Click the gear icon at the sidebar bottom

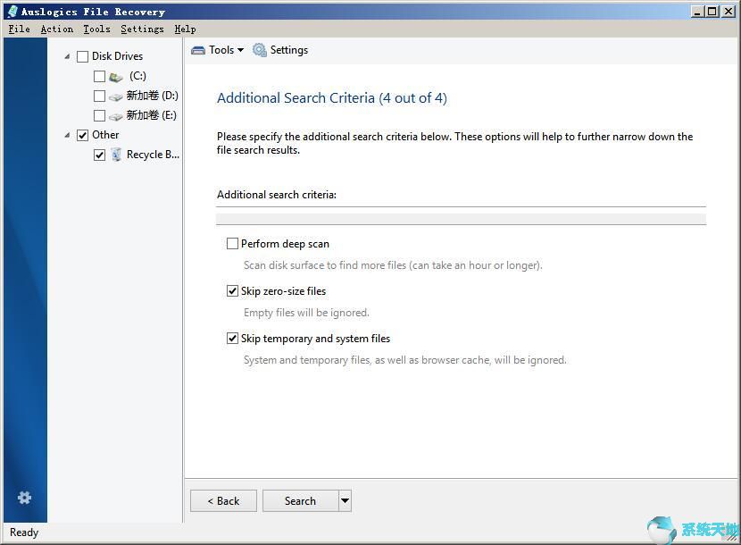(x=24, y=498)
